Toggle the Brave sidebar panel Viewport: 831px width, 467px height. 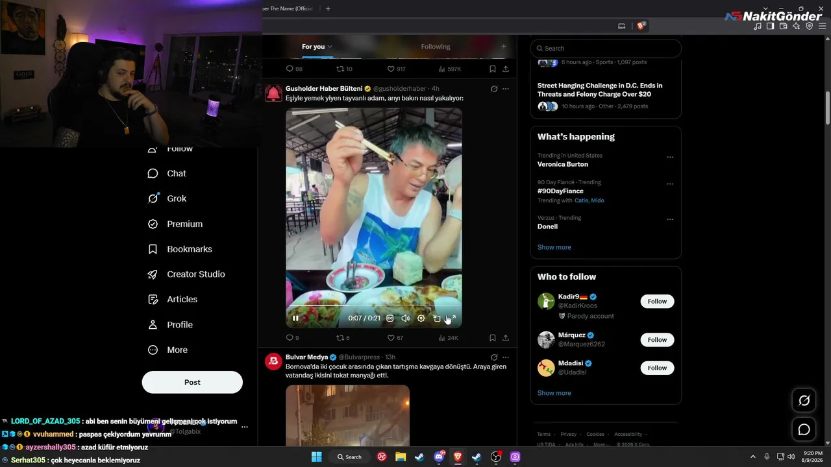[x=770, y=26]
